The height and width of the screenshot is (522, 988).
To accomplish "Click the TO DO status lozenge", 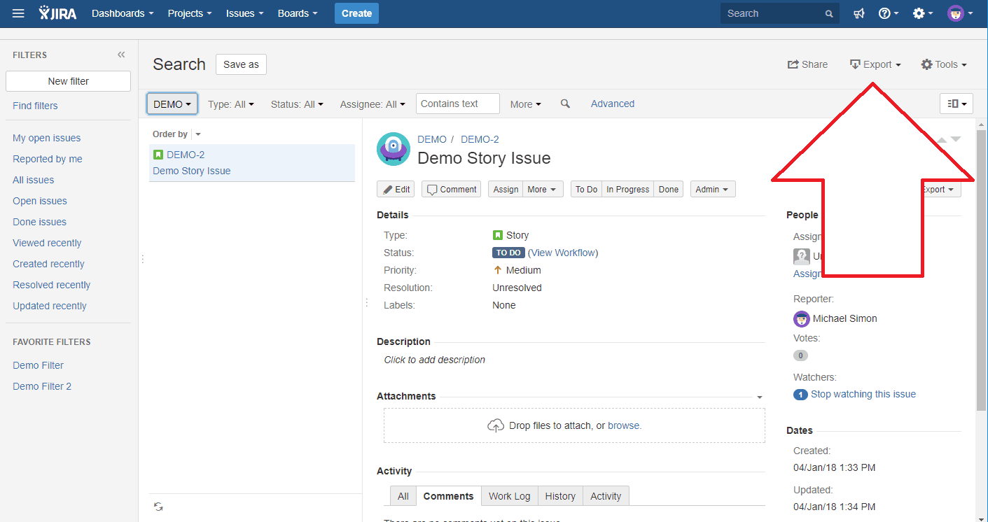I will pyautogui.click(x=508, y=252).
